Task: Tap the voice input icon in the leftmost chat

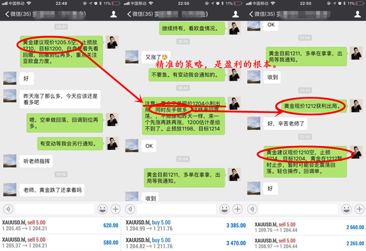Action: (x=7, y=209)
